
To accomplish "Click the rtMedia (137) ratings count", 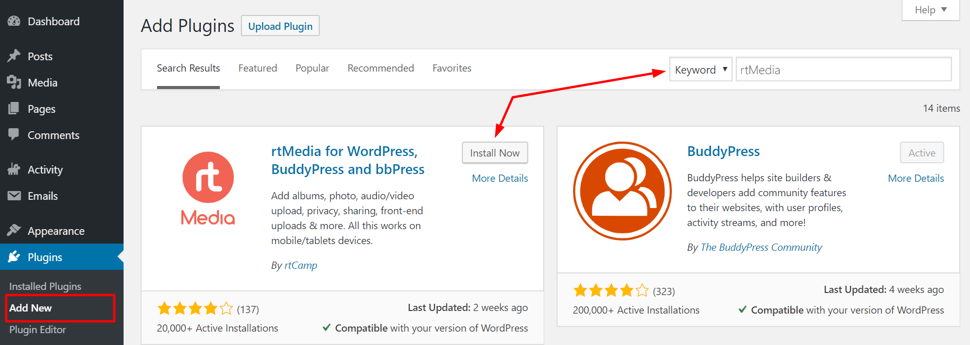I will 248,309.
